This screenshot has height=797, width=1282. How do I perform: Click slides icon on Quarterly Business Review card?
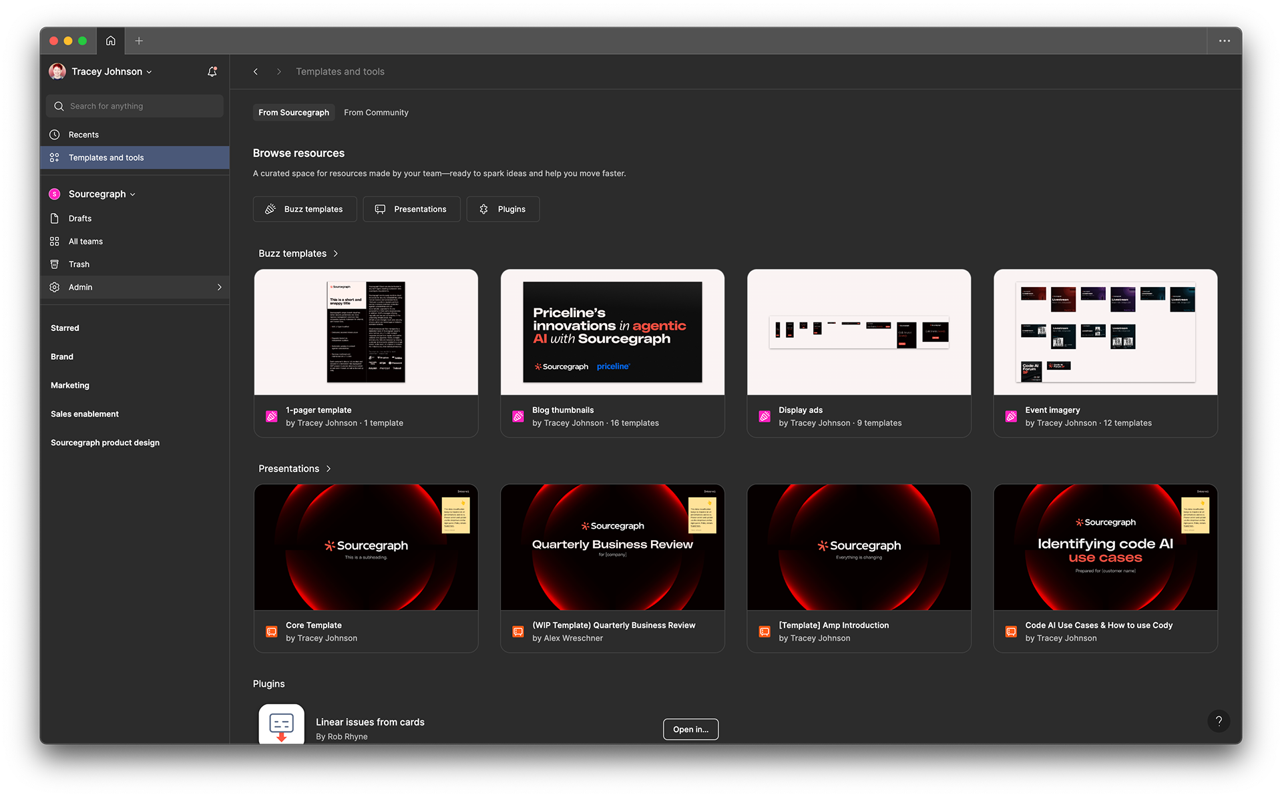(x=518, y=631)
